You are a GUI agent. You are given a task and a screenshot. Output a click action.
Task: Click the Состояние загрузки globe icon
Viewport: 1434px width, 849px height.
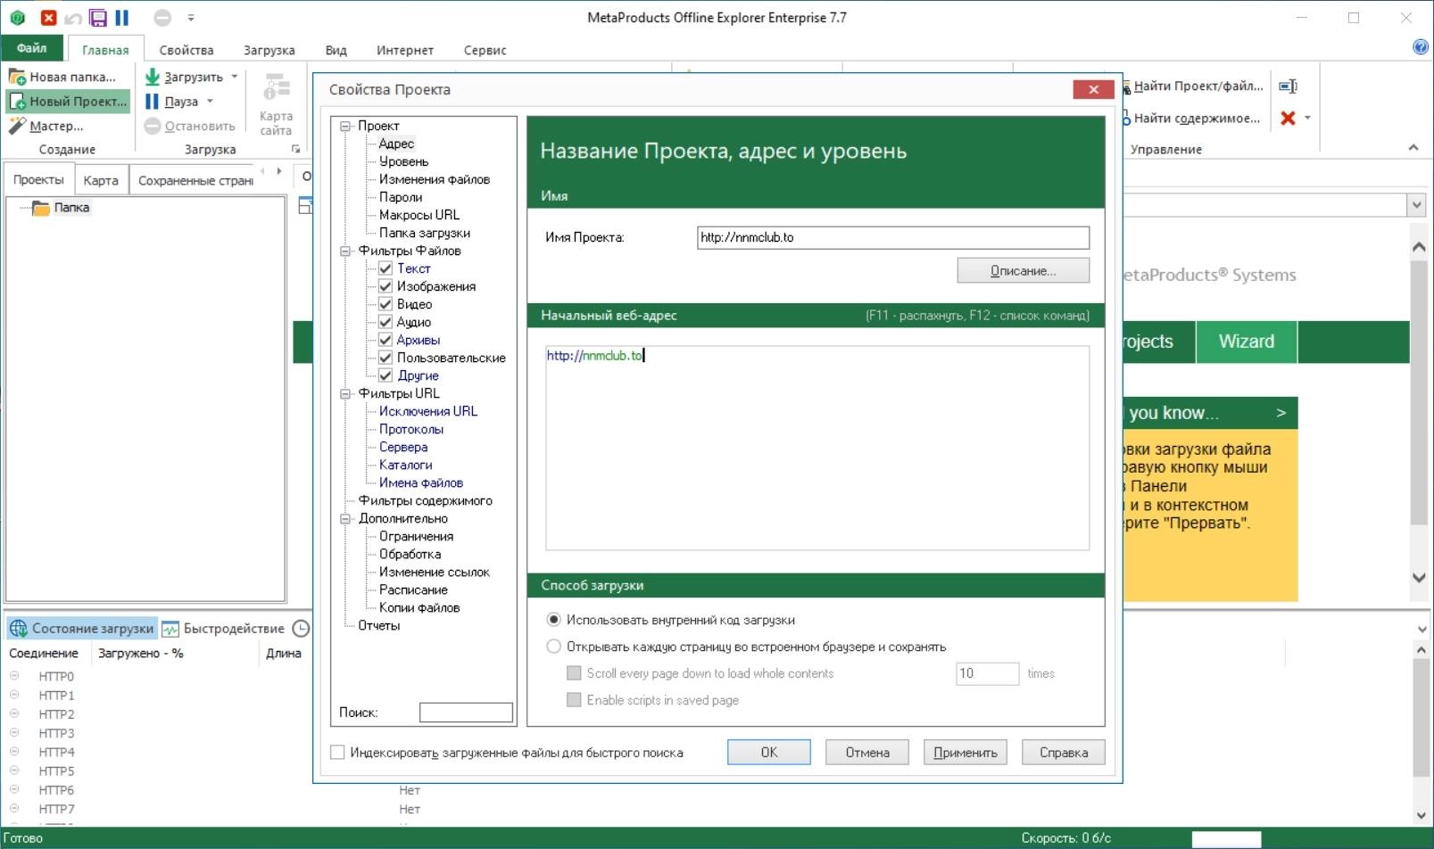click(18, 629)
